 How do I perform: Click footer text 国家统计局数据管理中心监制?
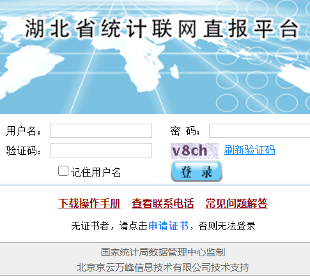pyautogui.click(x=163, y=252)
